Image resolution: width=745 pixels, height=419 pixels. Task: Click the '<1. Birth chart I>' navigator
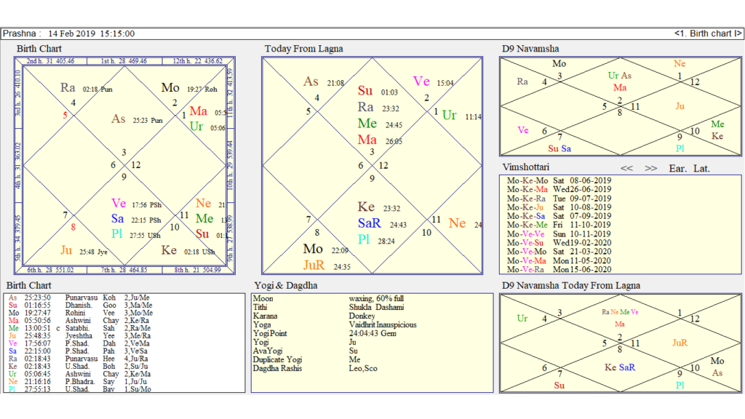point(707,33)
